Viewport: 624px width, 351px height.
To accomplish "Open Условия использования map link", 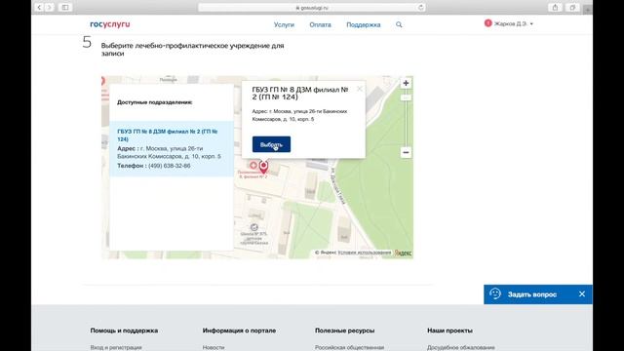I will pos(365,253).
